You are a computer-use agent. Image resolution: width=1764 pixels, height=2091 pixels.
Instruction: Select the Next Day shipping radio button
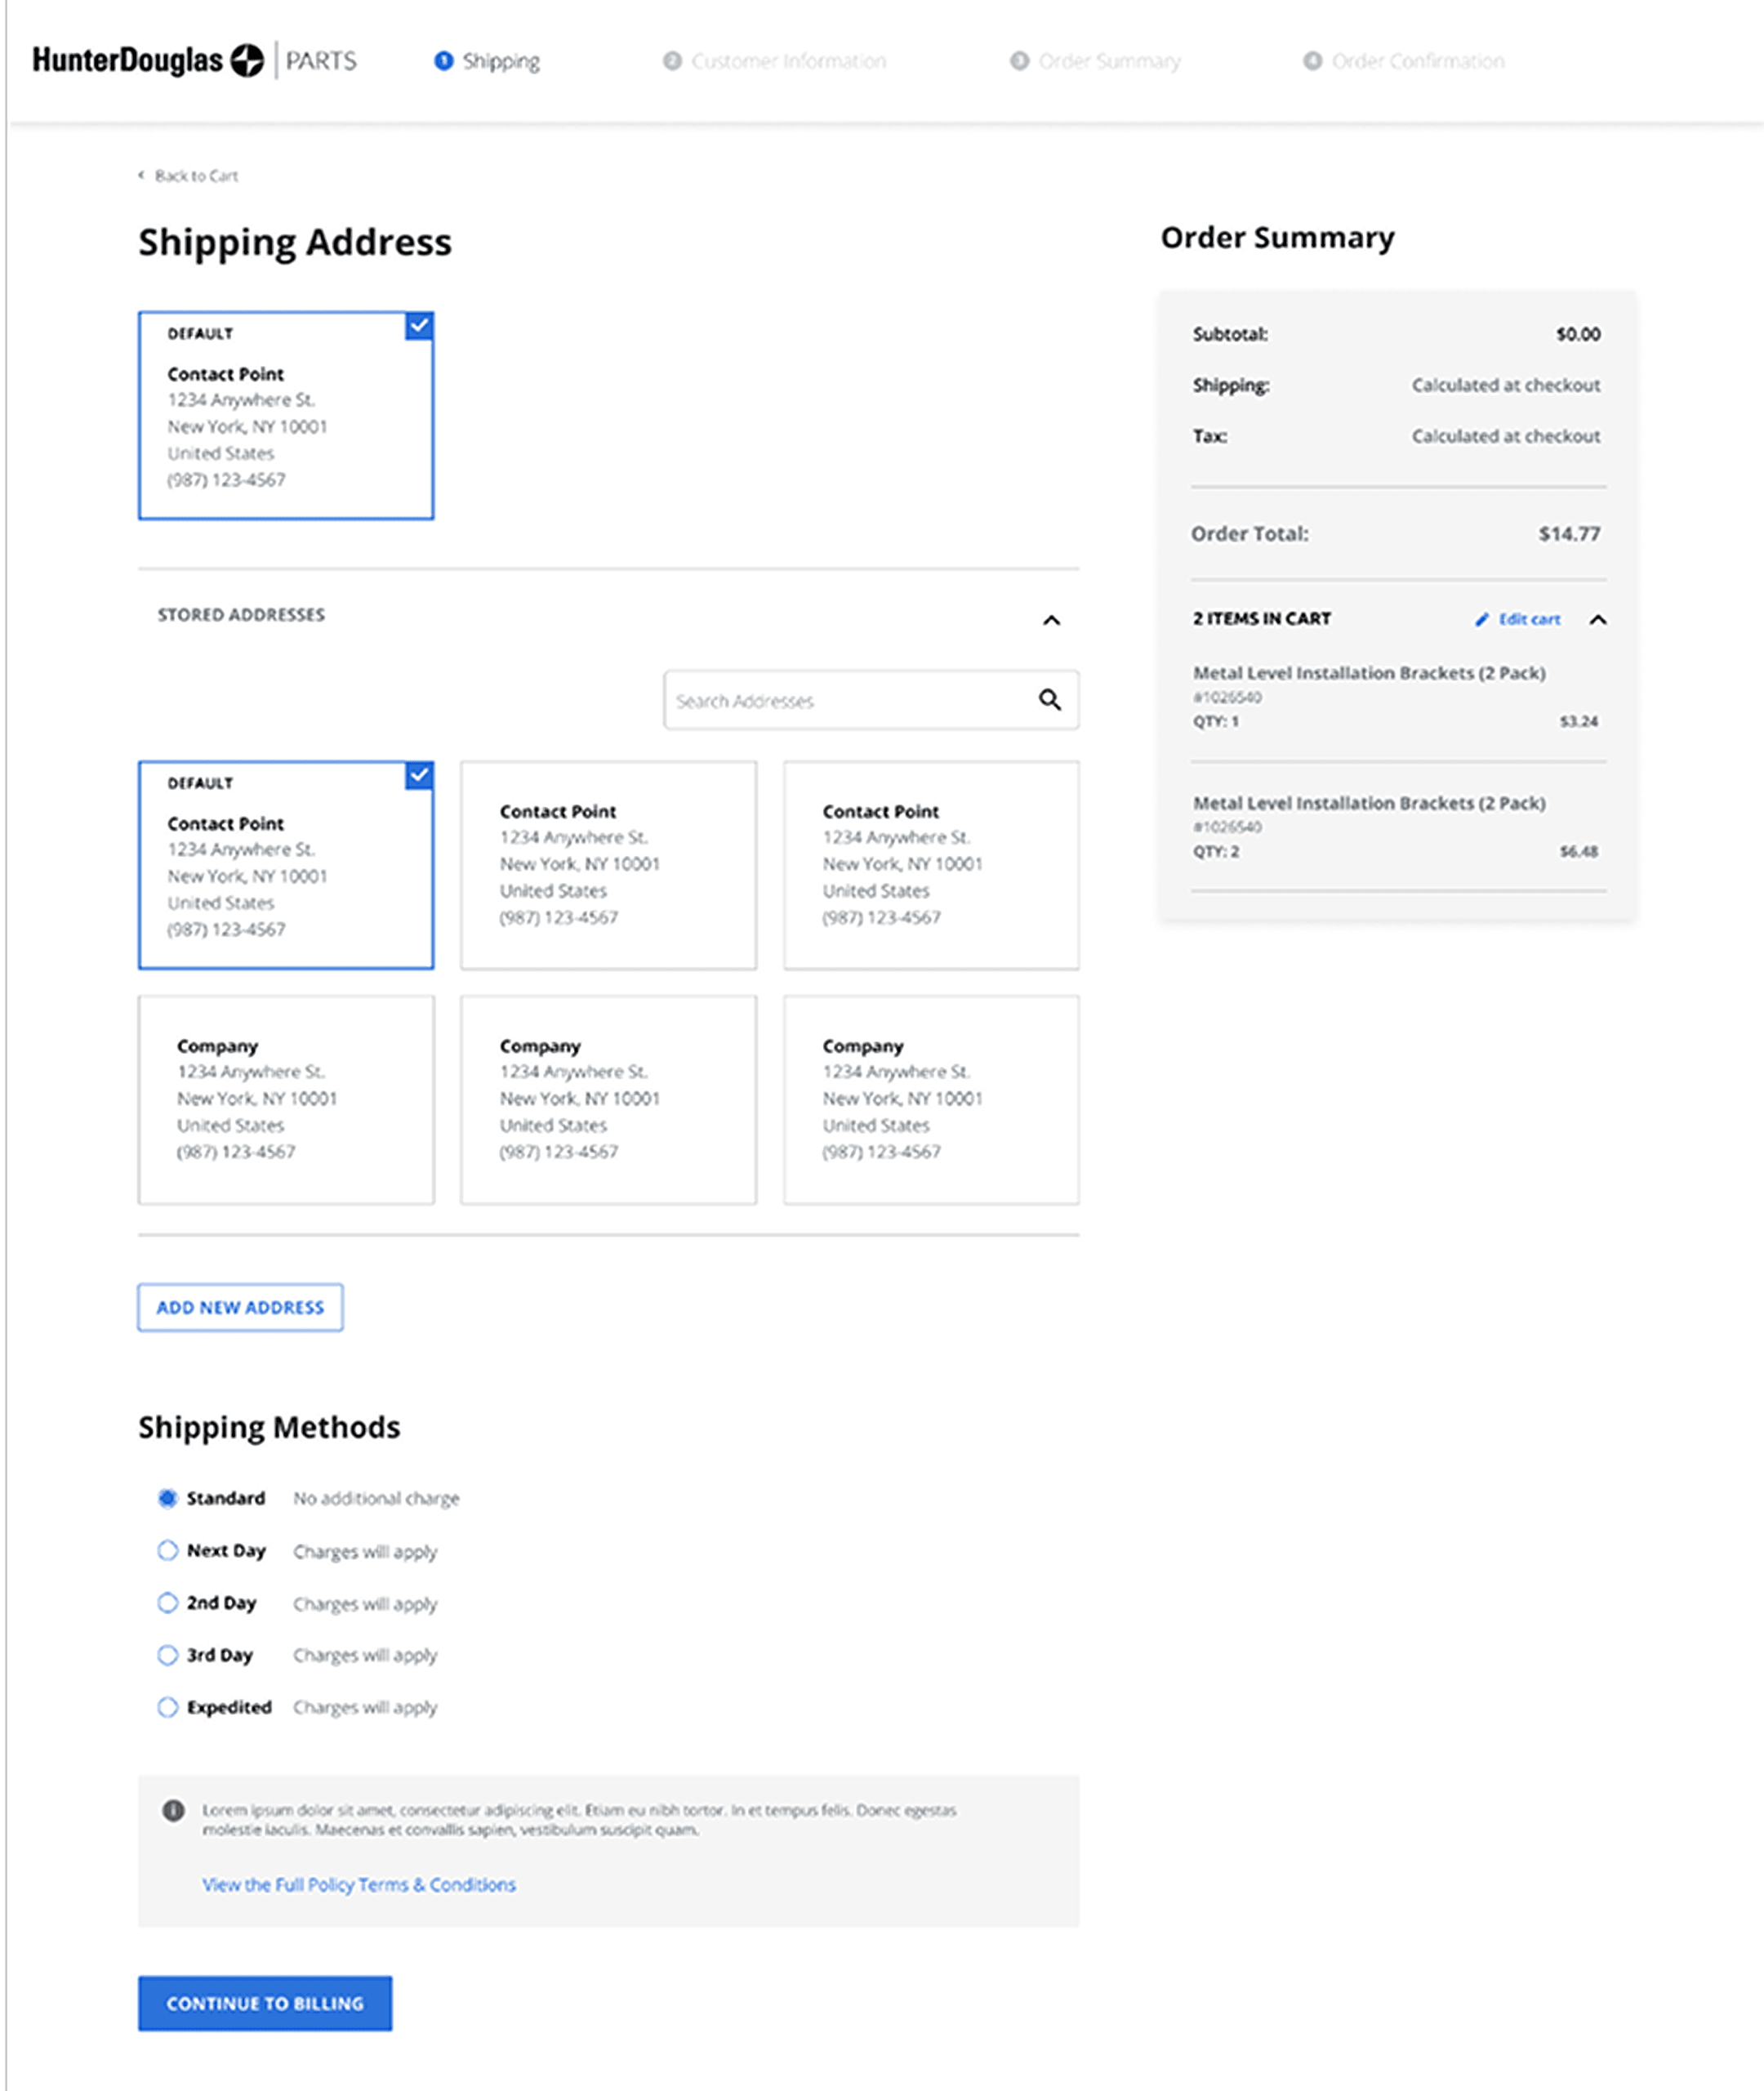[167, 1550]
